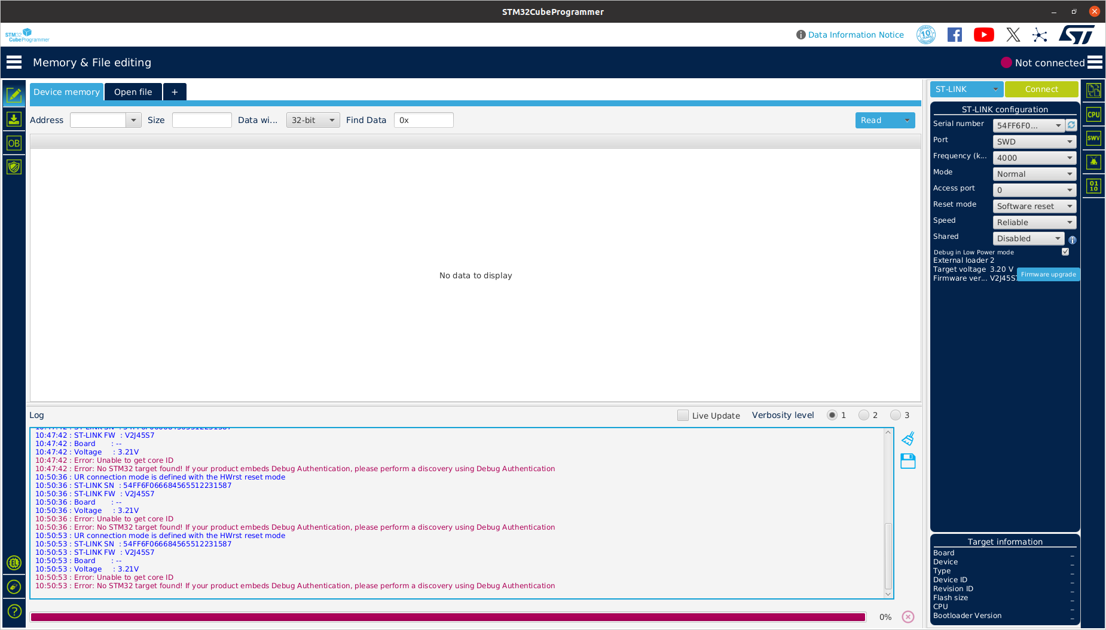Open the hamburger menu
This screenshot has height=630, width=1106.
click(x=13, y=62)
